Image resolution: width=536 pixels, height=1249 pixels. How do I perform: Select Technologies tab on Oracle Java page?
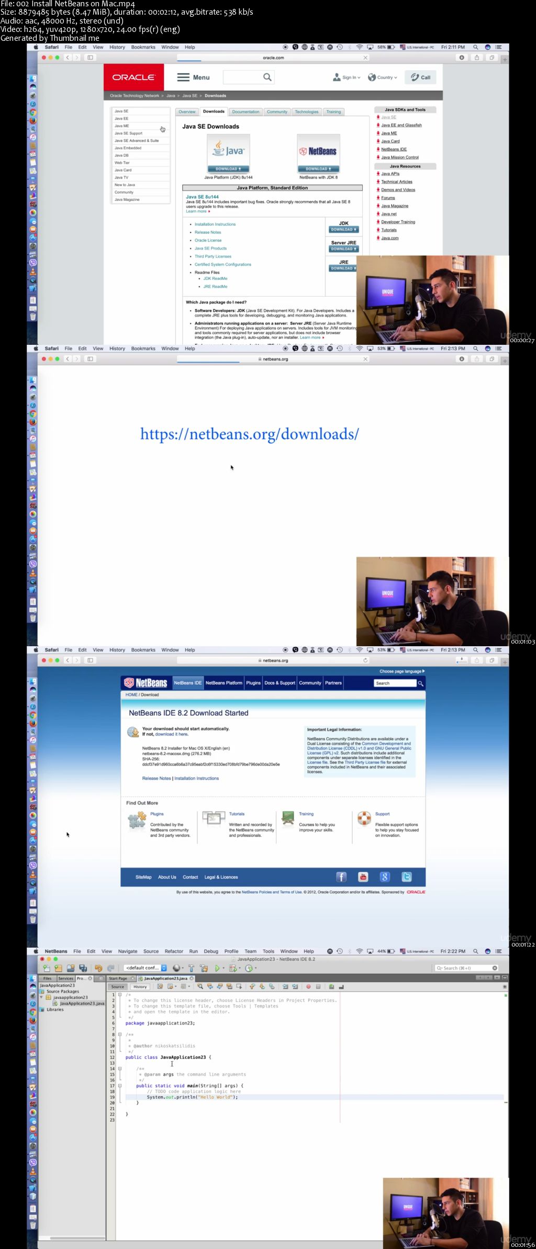pos(307,111)
